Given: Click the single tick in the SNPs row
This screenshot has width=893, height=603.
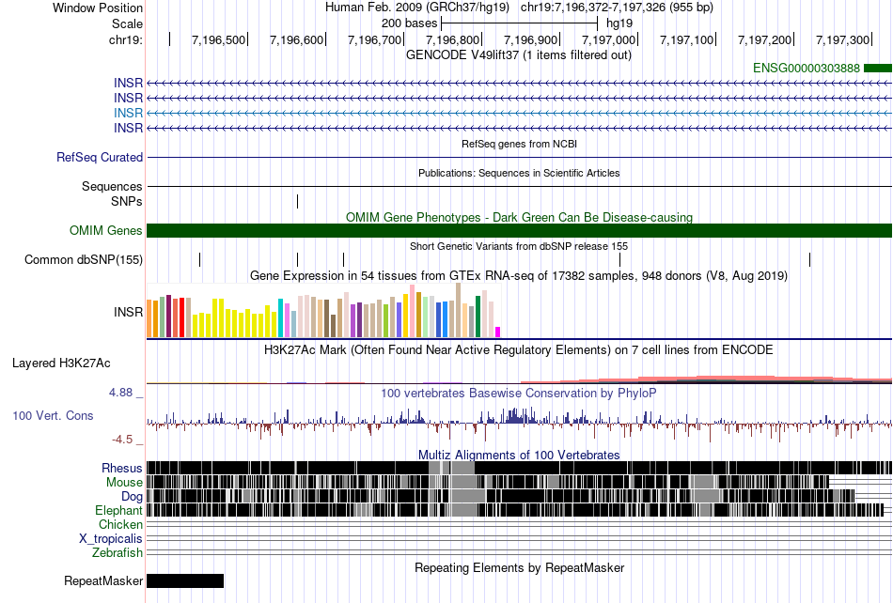Looking at the screenshot, I should (x=297, y=201).
